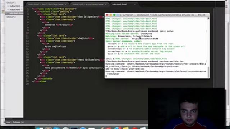Switch to the first index.html editor tab
This screenshot has width=230, height=129.
click(x=47, y=5)
